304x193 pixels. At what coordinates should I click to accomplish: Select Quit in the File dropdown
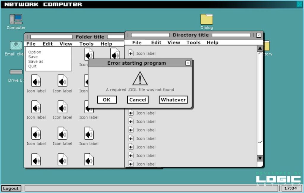(32, 66)
